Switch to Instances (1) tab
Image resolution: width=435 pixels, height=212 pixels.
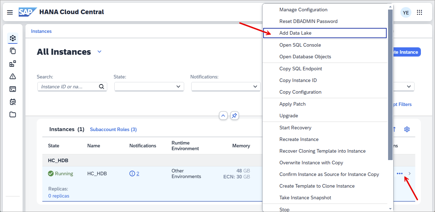(67, 129)
